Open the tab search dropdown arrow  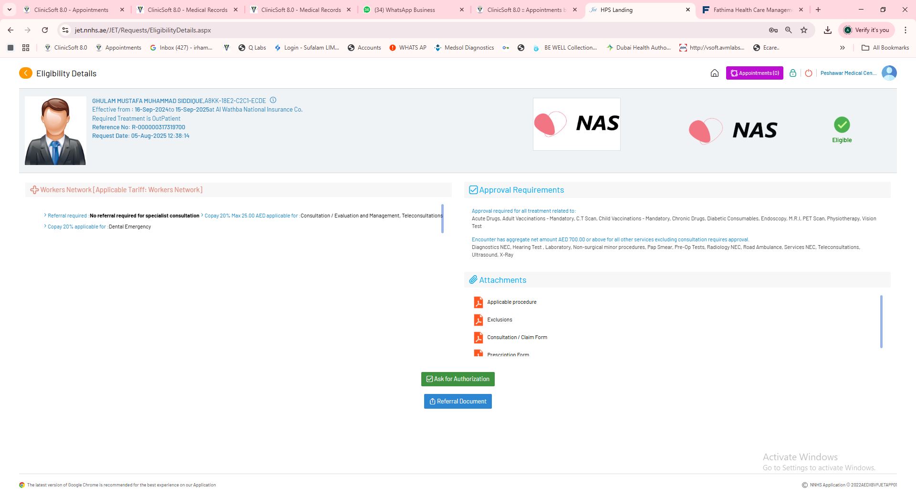[x=10, y=10]
